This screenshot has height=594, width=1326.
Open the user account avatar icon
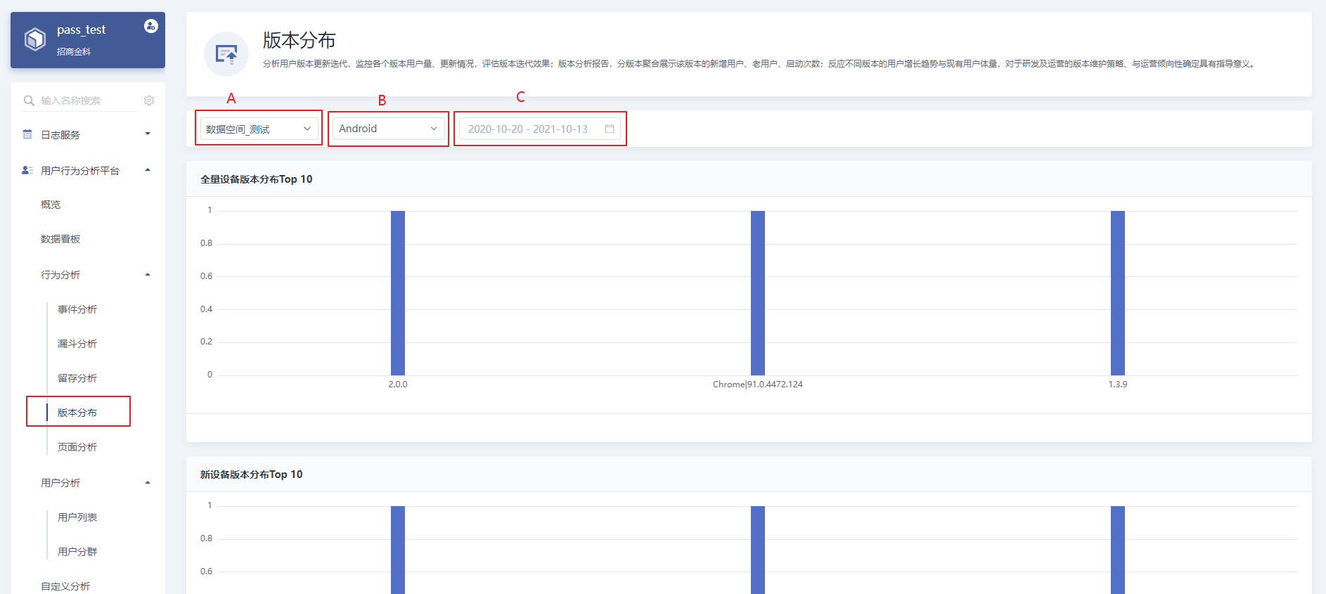[151, 26]
